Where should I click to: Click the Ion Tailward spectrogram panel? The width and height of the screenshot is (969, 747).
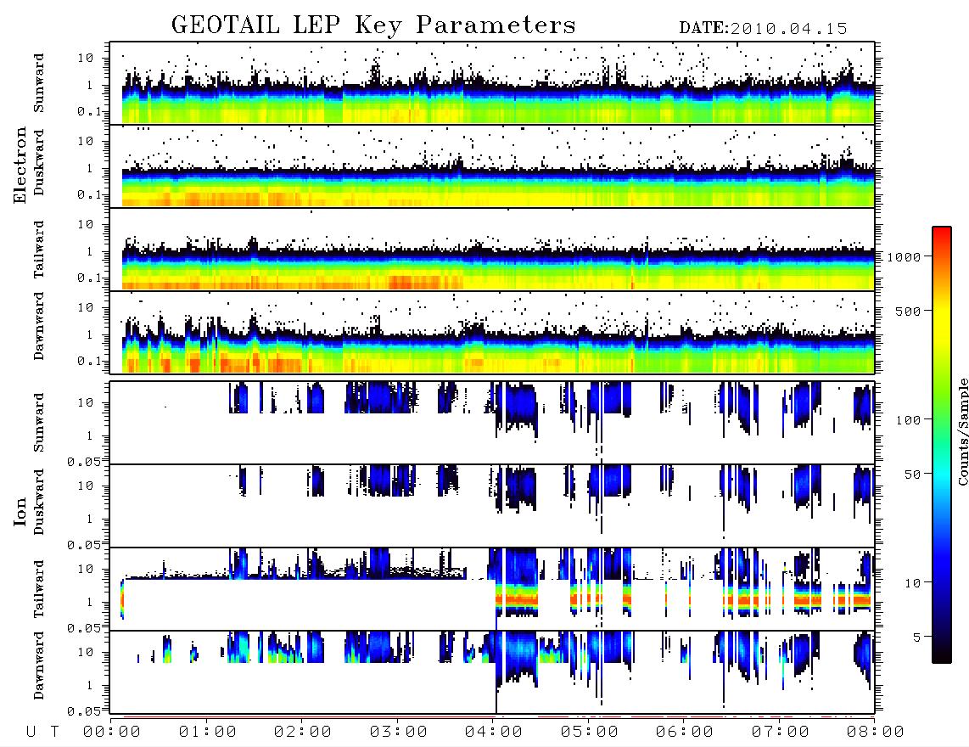(492, 589)
